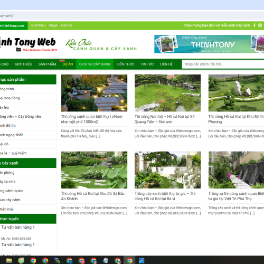
Task: Click the browser address bar
Action: click(x=132, y=16)
